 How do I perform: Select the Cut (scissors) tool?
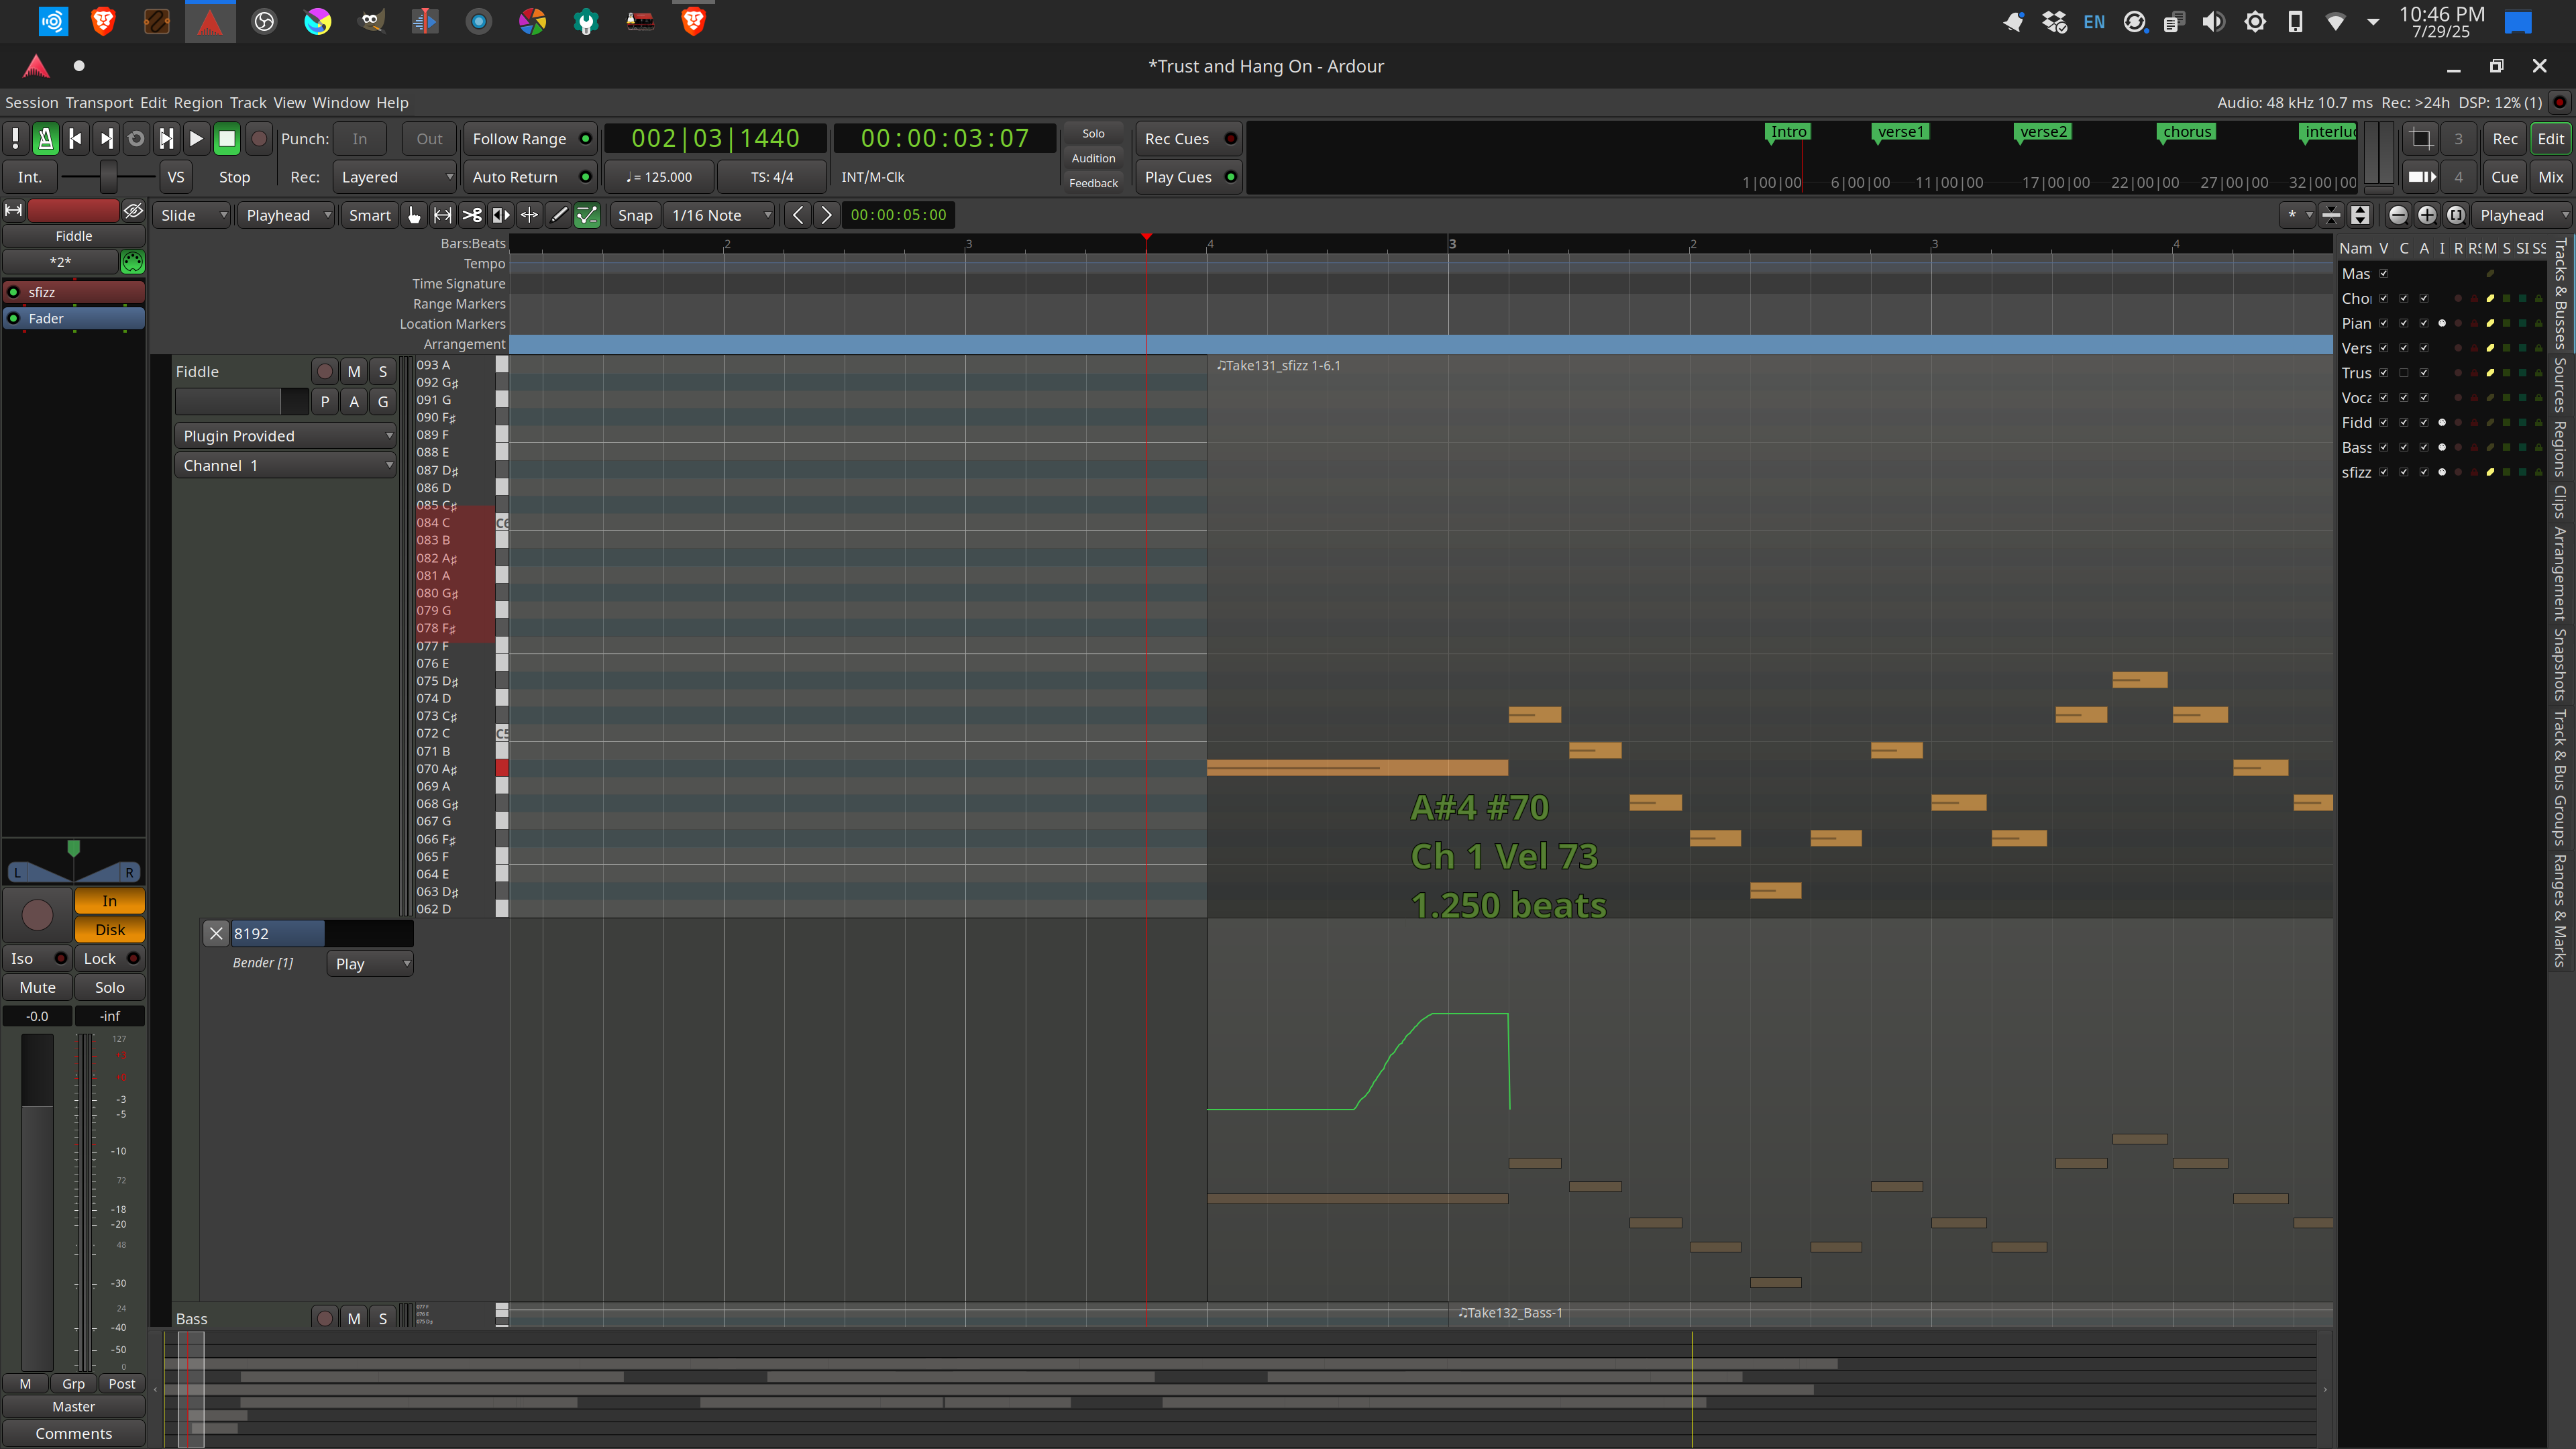(x=472, y=215)
